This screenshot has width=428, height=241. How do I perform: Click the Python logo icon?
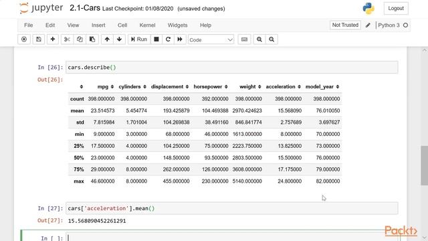[x=368, y=9]
